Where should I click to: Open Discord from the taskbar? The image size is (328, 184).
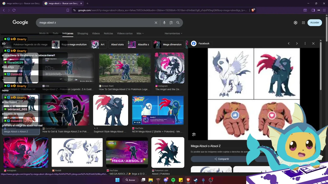(x=166, y=180)
